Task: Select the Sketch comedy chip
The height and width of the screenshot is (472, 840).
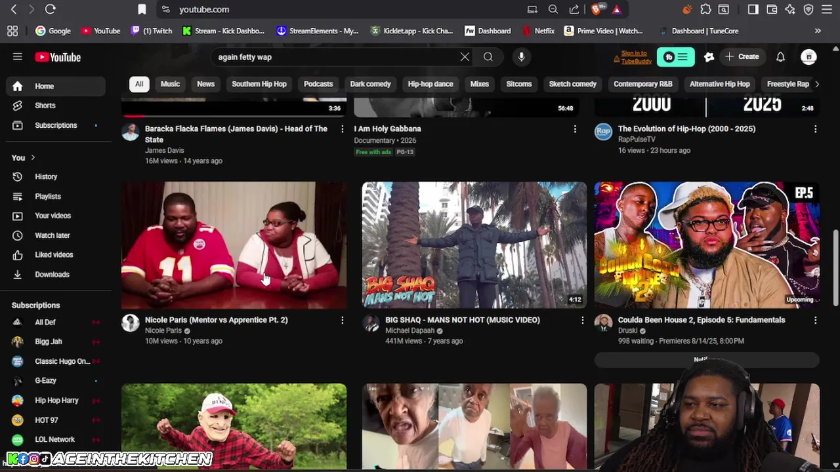Action: [x=572, y=84]
